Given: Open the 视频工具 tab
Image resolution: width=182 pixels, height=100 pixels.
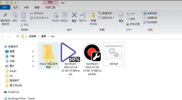Looking at the screenshot, I should tap(50, 7).
